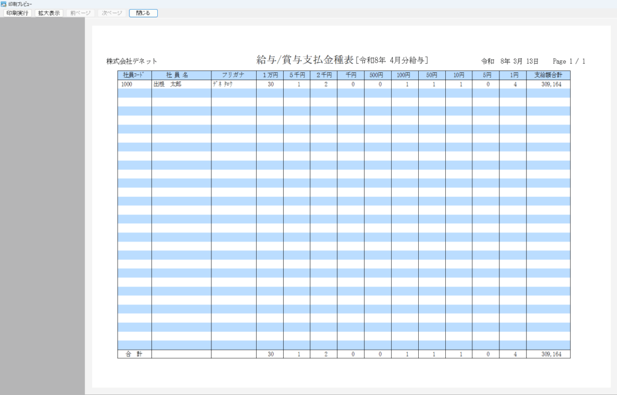Select employee code 1000 cell
This screenshot has height=395, width=617.
tap(127, 84)
